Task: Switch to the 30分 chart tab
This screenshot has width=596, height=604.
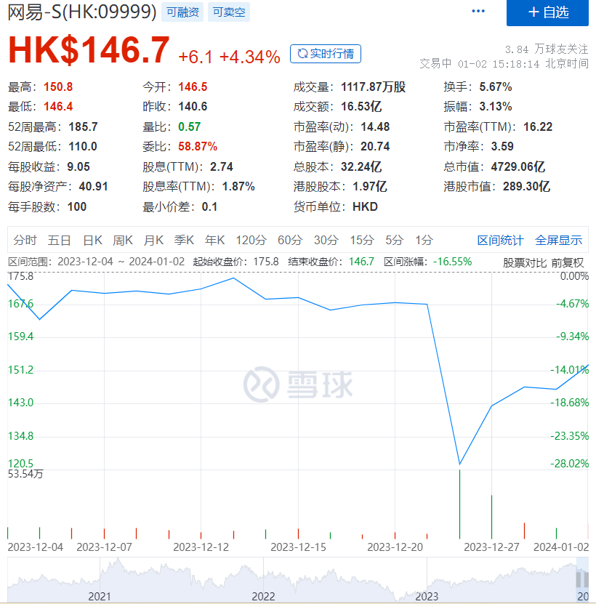Action: click(x=326, y=240)
